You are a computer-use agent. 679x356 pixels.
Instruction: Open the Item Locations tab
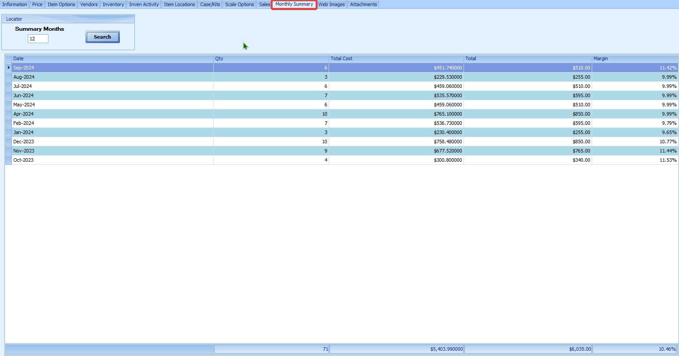179,4
